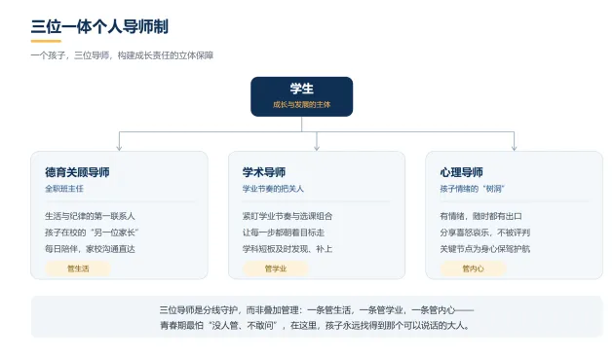Click 三位导师是分线守护 summary line
This screenshot has width=614, height=358.
[x=317, y=310]
